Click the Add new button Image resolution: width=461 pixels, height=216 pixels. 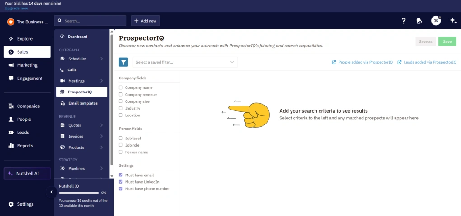(x=145, y=21)
